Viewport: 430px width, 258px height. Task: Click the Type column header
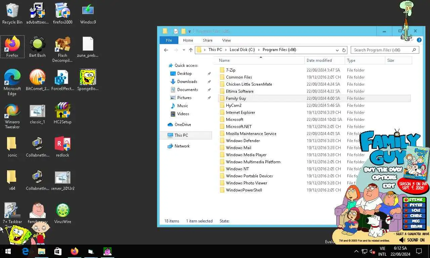(365, 60)
